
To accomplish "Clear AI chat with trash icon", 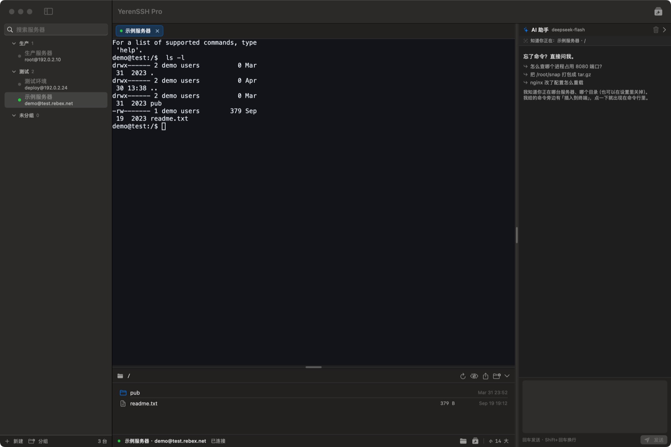I will point(656,30).
